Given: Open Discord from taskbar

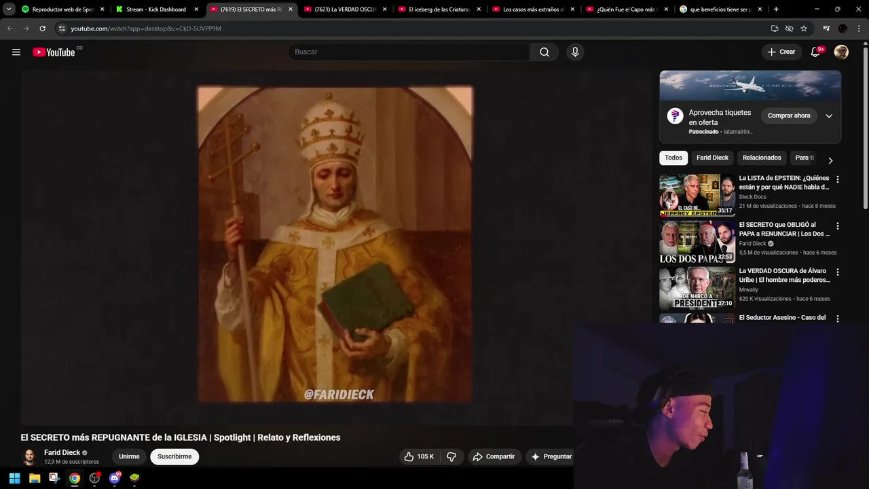Looking at the screenshot, I should (115, 478).
